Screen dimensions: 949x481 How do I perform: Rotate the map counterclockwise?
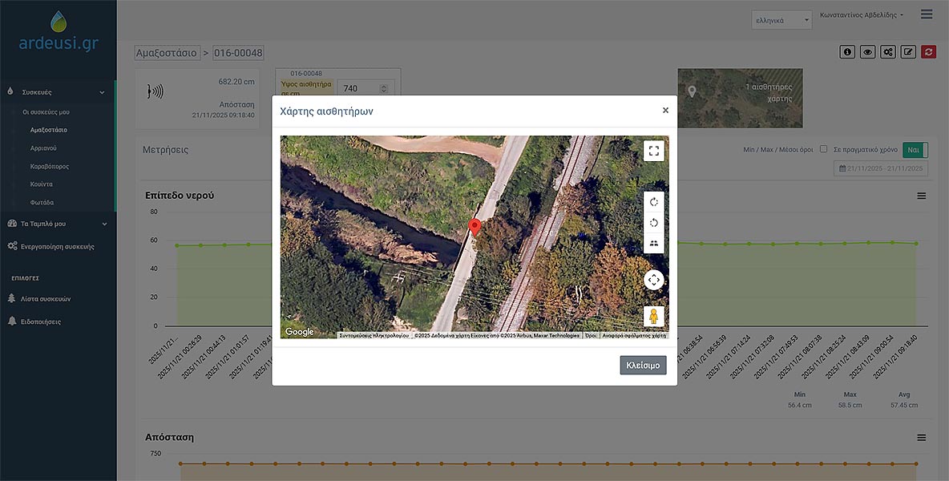coord(654,223)
